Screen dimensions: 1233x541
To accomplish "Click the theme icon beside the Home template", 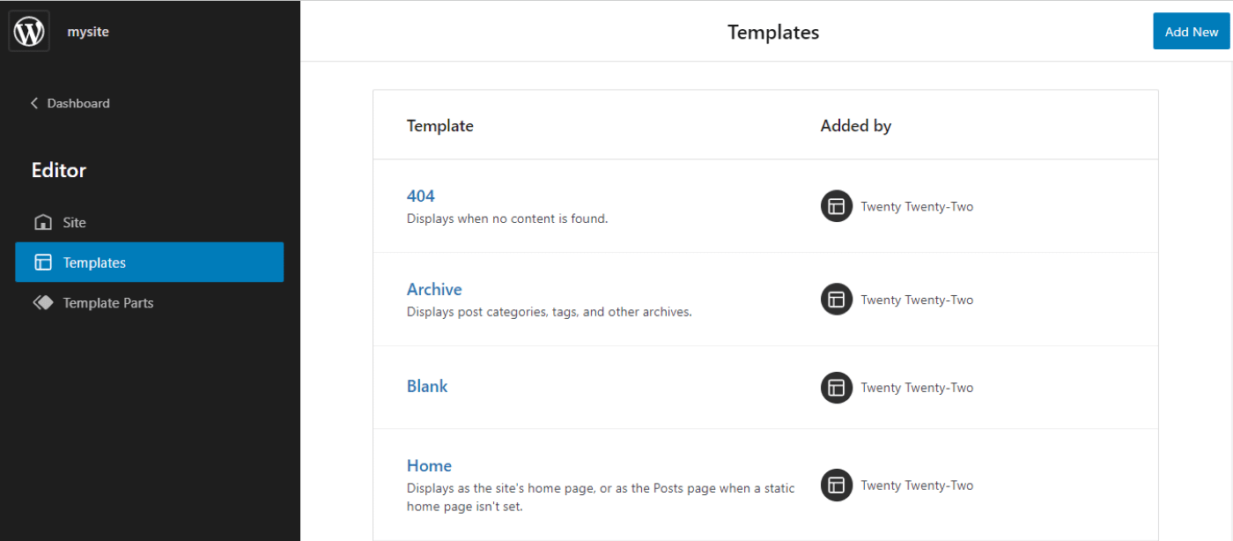I will [836, 485].
